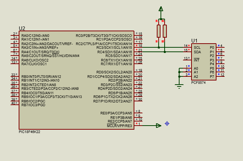Viewport: 243px width, 161px height.
Task: Click the RA4/C1OUT/SRQ/T0CKI pin label
Action: point(40,52)
